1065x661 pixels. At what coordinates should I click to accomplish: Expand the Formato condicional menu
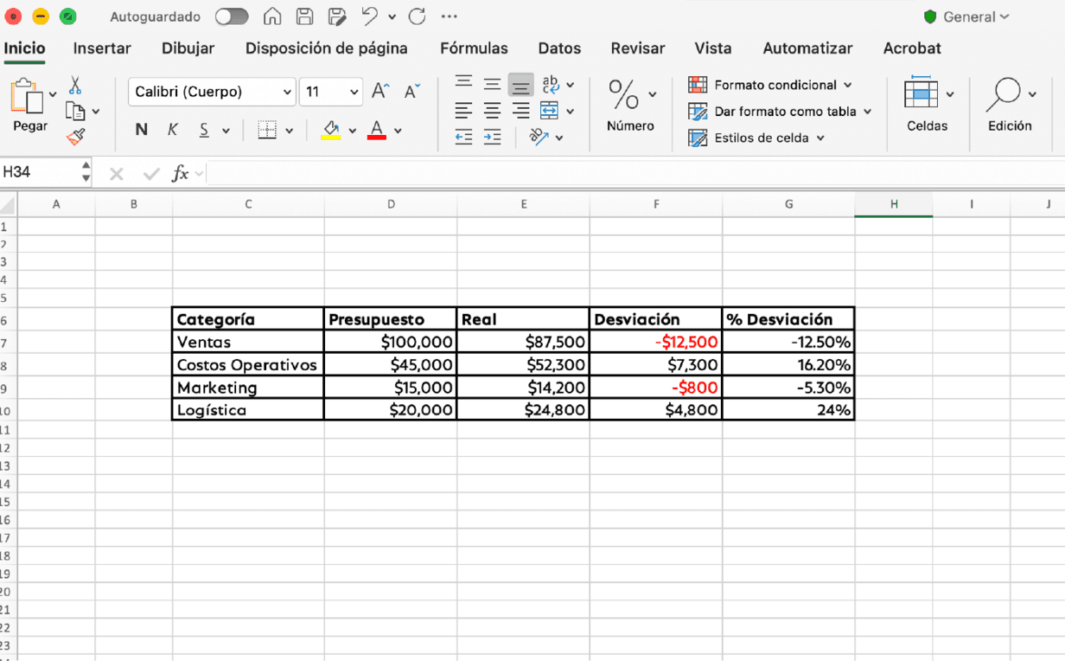[770, 85]
